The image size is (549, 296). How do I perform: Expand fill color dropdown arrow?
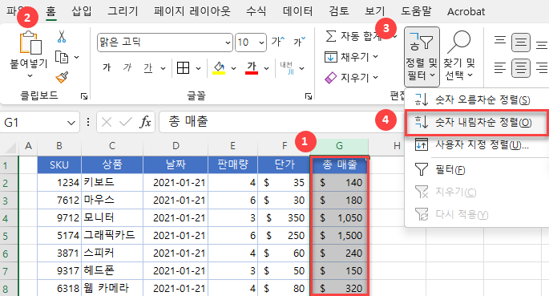click(x=233, y=68)
